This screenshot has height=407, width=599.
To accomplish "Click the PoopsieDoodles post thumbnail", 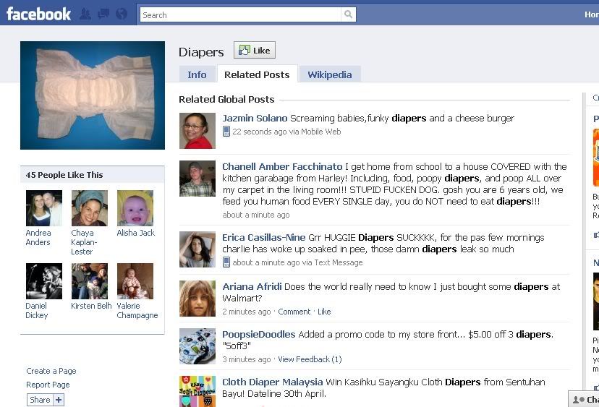I will [x=197, y=346].
